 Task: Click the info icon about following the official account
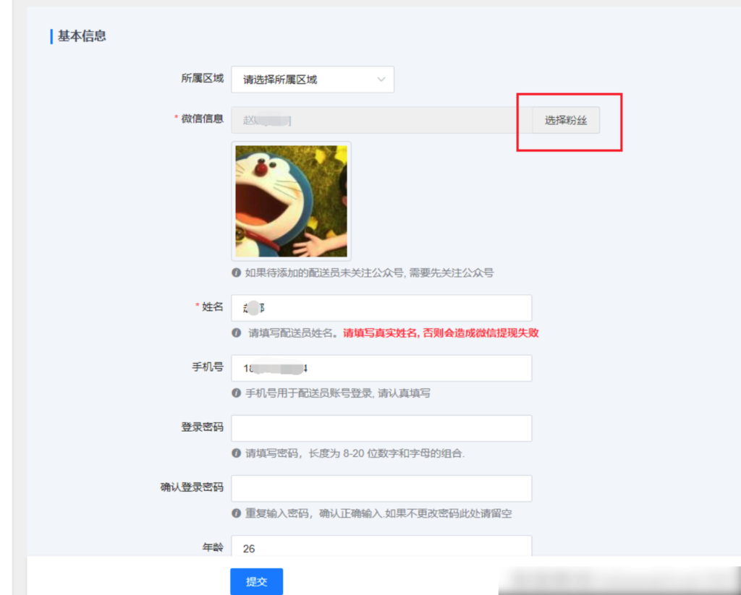[x=235, y=273]
